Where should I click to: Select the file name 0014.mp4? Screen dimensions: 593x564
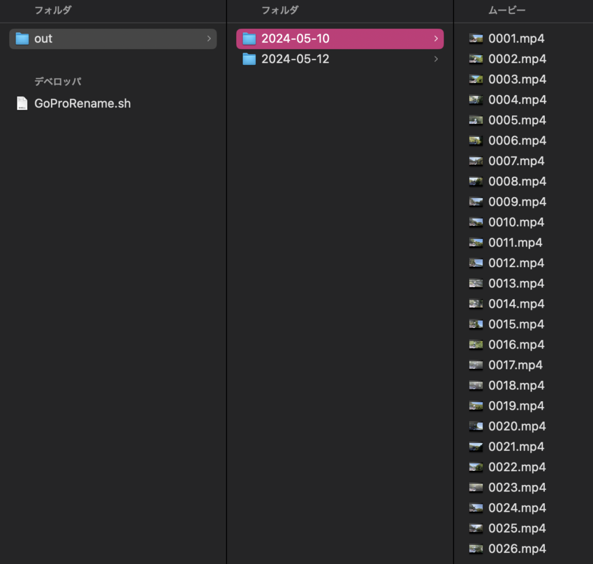[516, 304]
